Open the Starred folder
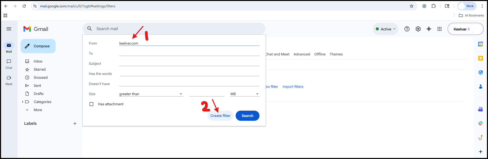 click(x=40, y=69)
